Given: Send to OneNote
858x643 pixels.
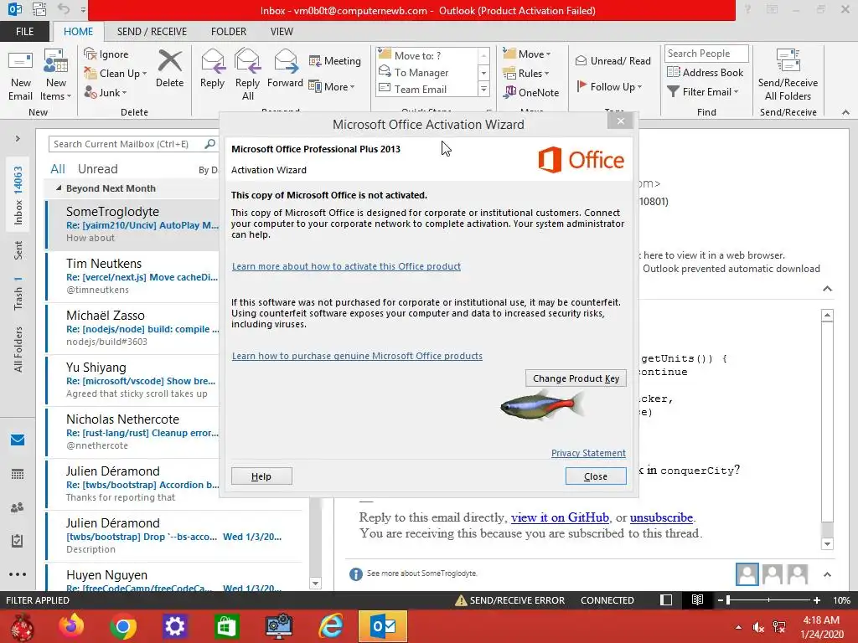Looking at the screenshot, I should click(x=531, y=92).
